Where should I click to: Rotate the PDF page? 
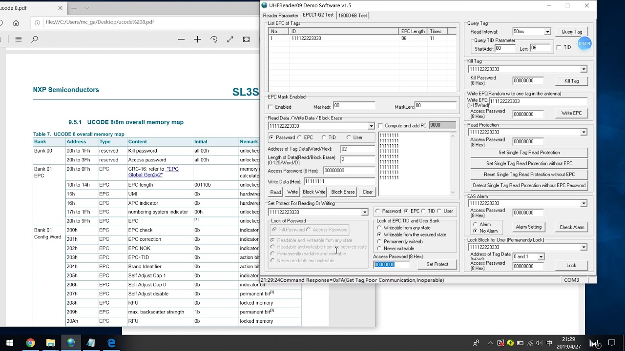[214, 39]
